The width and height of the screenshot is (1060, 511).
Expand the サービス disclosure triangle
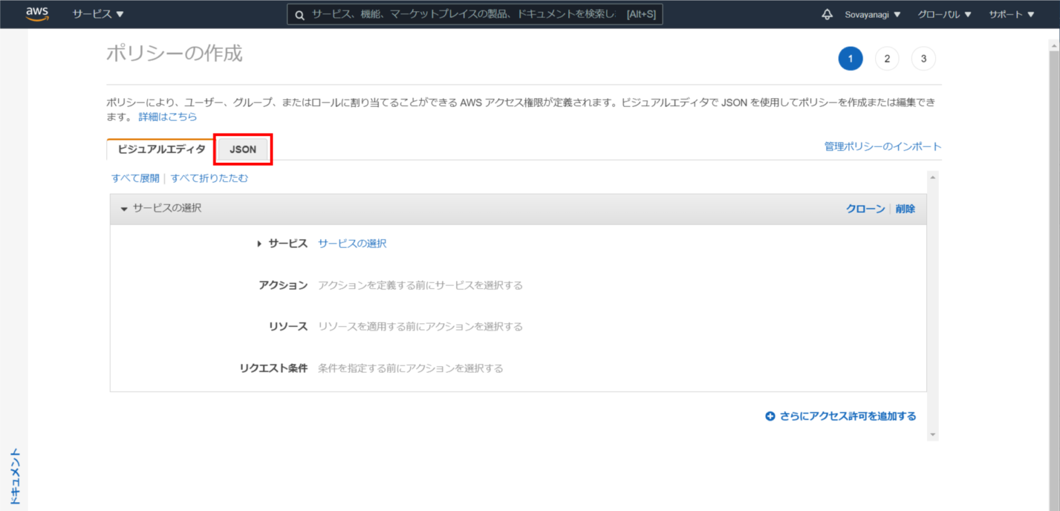[x=258, y=243]
